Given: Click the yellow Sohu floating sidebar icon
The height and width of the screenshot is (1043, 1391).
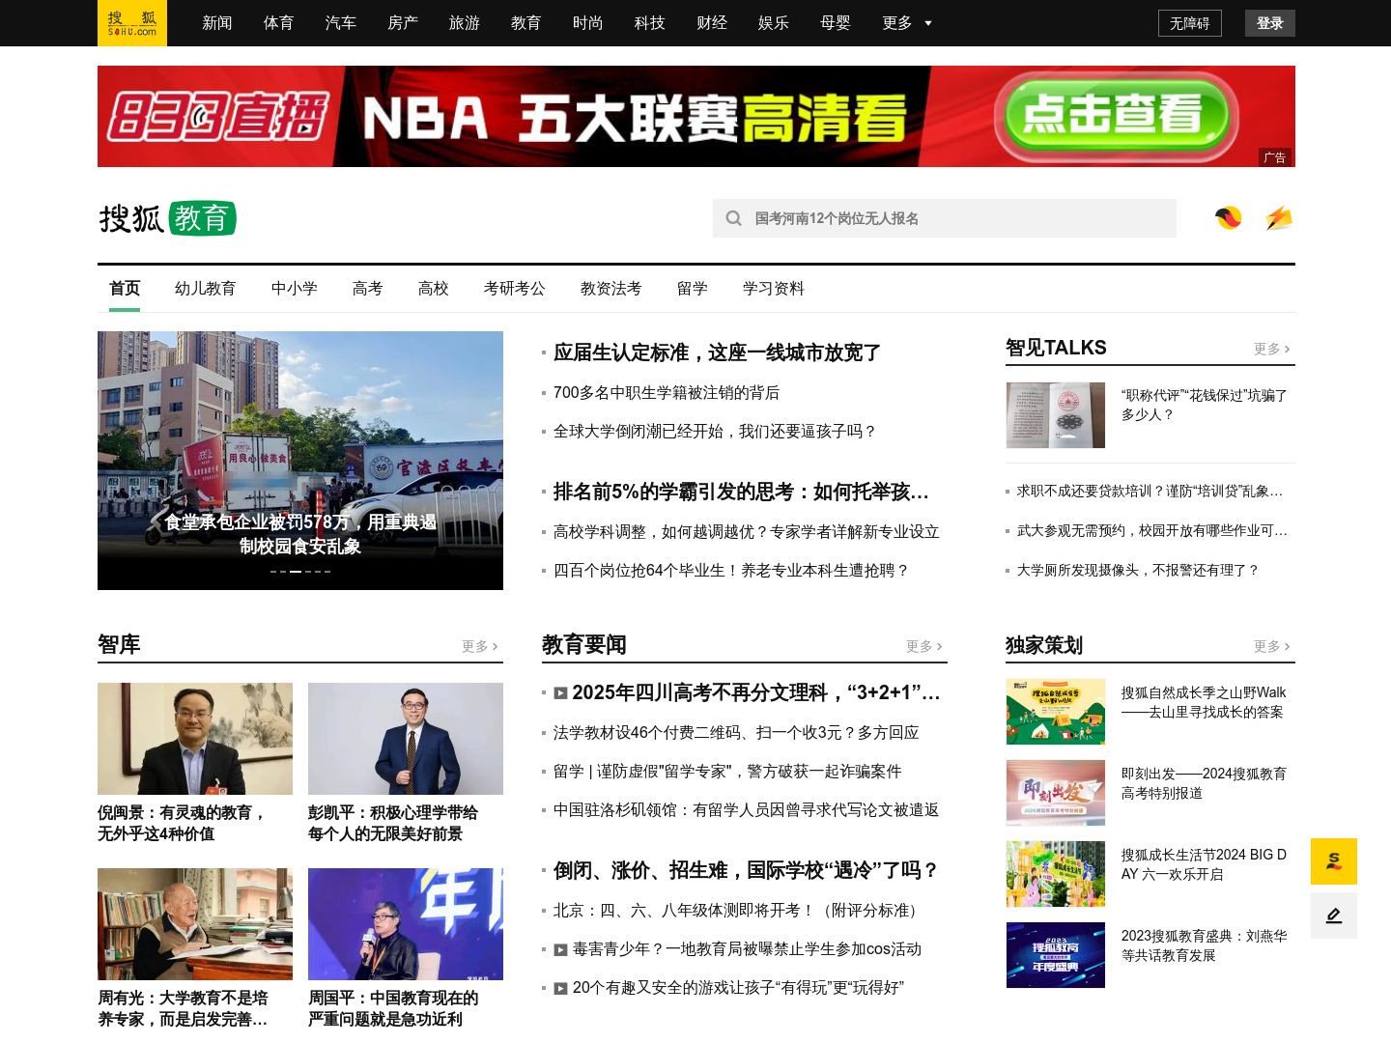Looking at the screenshot, I should click(x=1333, y=861).
